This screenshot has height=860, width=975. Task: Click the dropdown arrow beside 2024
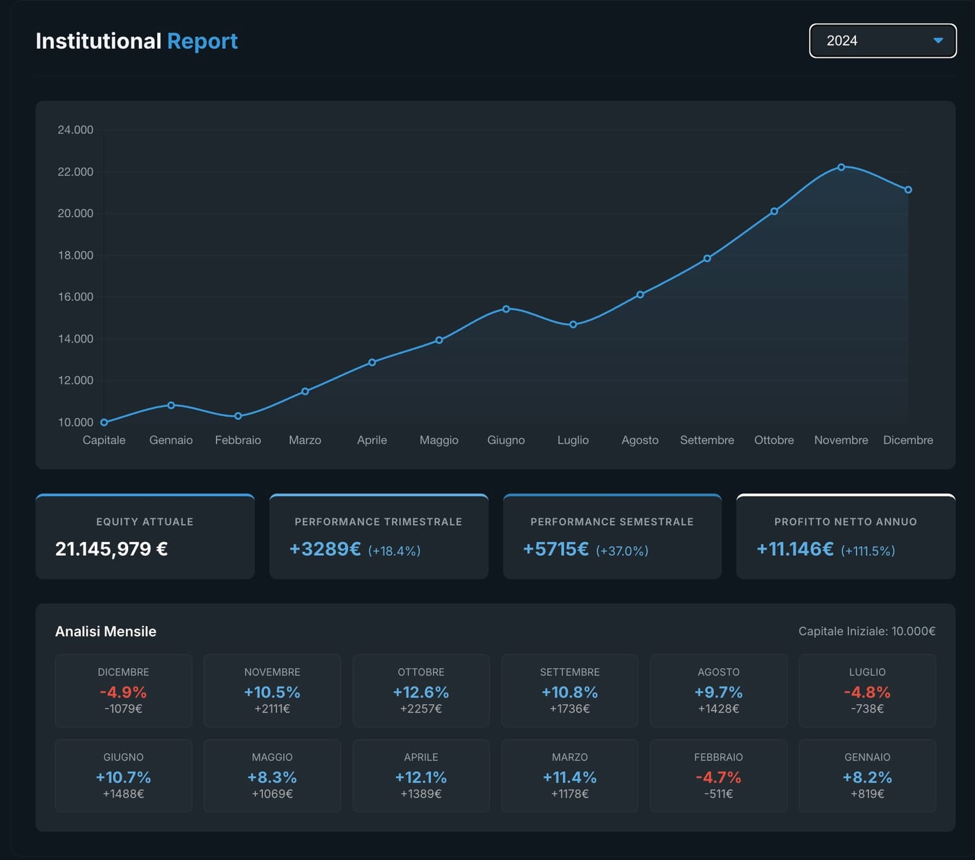pyautogui.click(x=937, y=41)
